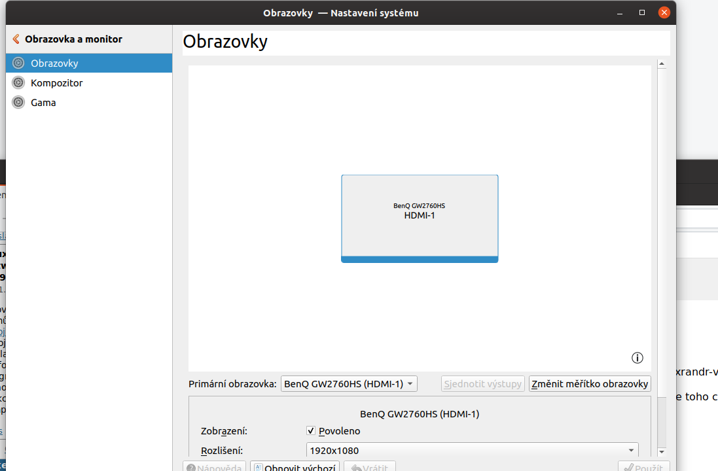
Task: Maximize the Nastavení systému window
Action: 642,12
